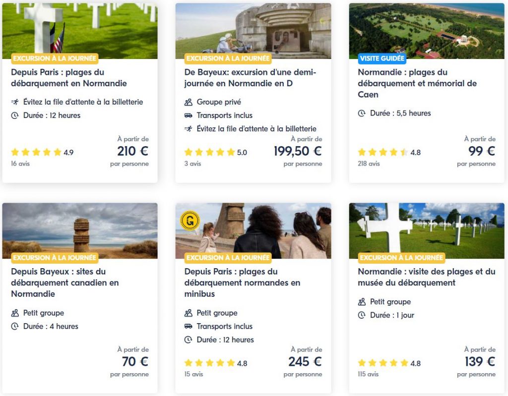Image resolution: width=508 pixels, height=396 pixels.
Task: Open the De Bayeux demi-journée excursion title
Action: point(250,78)
